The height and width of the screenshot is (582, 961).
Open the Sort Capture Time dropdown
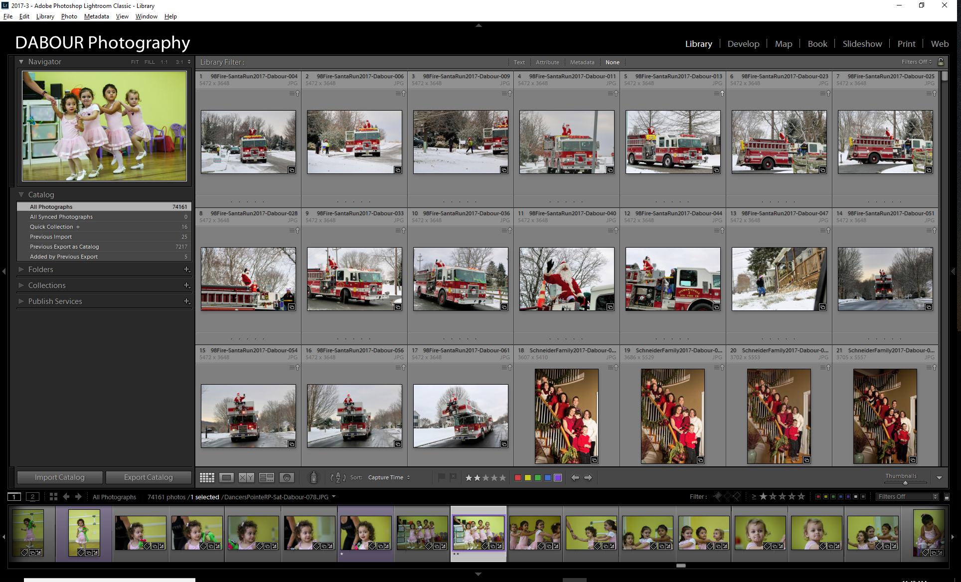tap(388, 477)
